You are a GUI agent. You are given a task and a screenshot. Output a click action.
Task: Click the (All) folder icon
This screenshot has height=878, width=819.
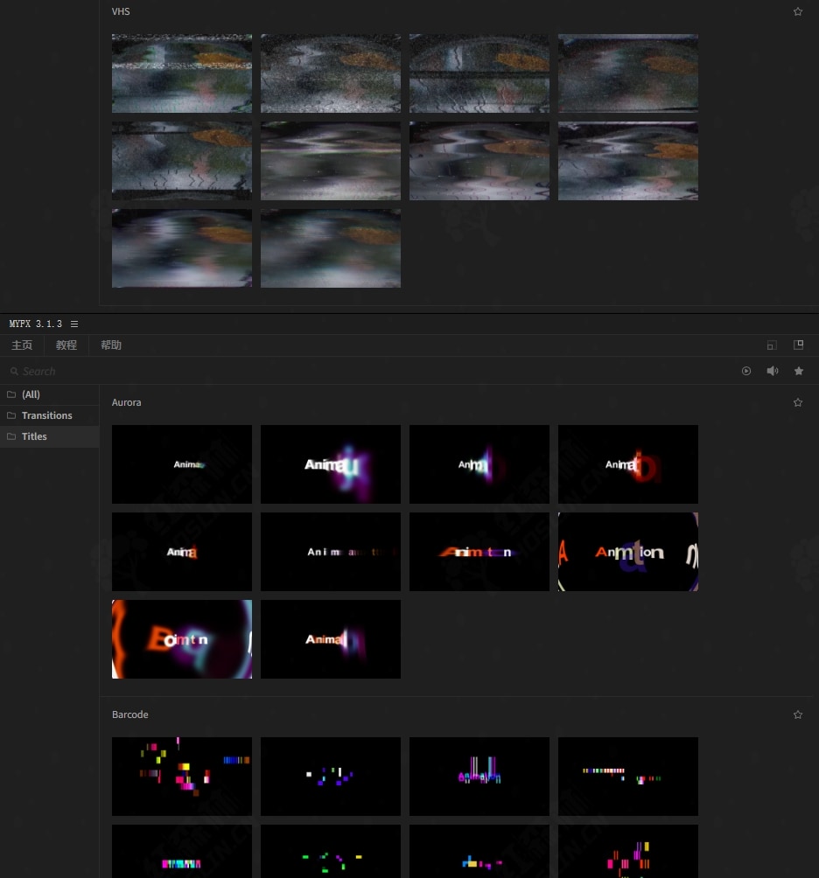(x=11, y=394)
